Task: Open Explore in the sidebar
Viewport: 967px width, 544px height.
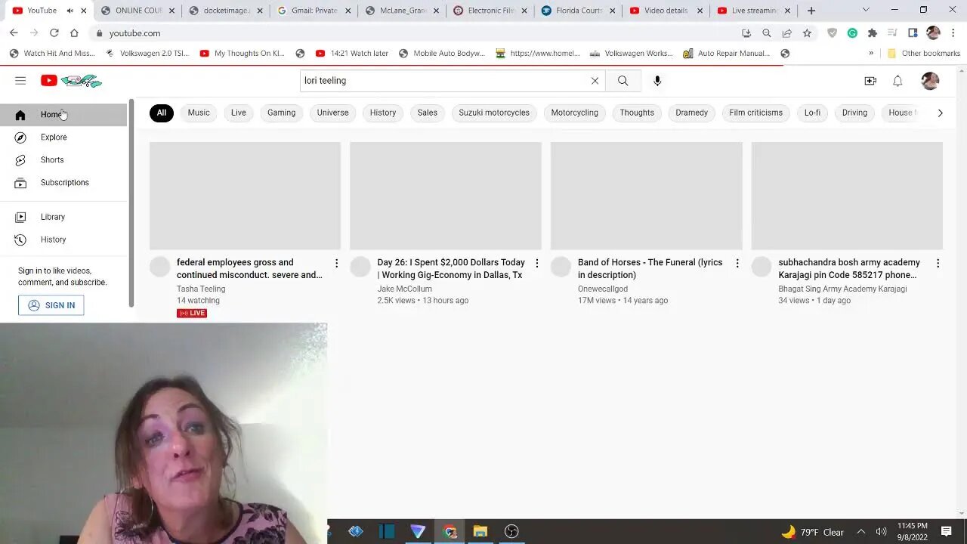Action: coord(63,138)
